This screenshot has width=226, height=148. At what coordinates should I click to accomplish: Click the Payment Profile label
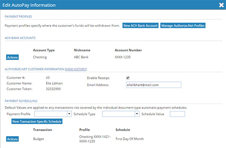[18, 114]
